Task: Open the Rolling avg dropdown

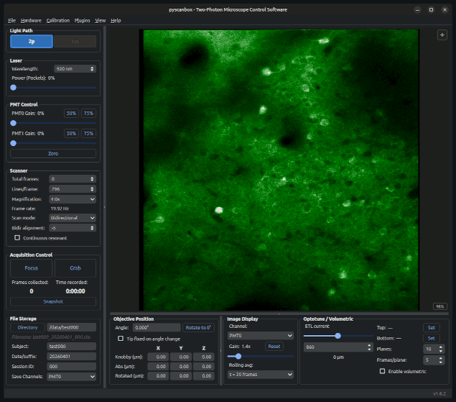Action: pyautogui.click(x=260, y=375)
